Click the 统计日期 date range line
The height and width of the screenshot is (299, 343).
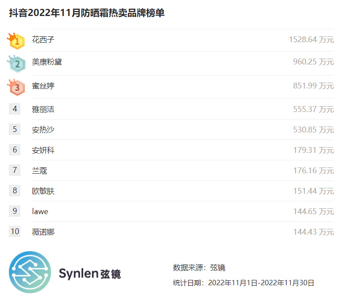pos(244,283)
